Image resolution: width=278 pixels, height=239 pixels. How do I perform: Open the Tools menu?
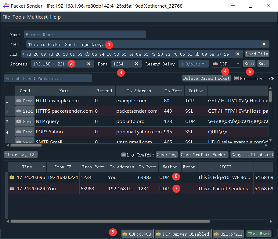pos(19,17)
